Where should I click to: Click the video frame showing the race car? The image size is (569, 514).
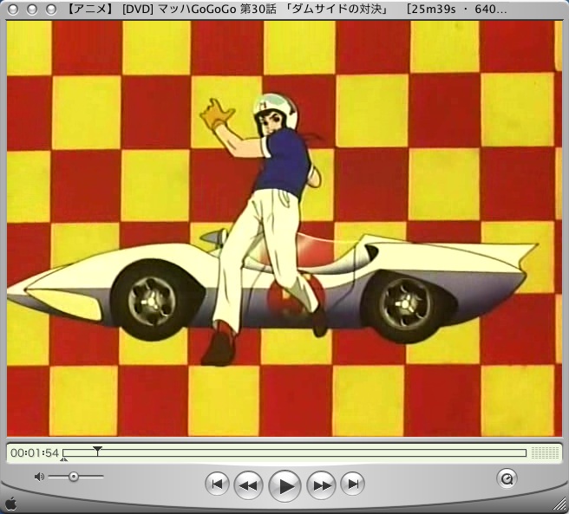(x=284, y=229)
